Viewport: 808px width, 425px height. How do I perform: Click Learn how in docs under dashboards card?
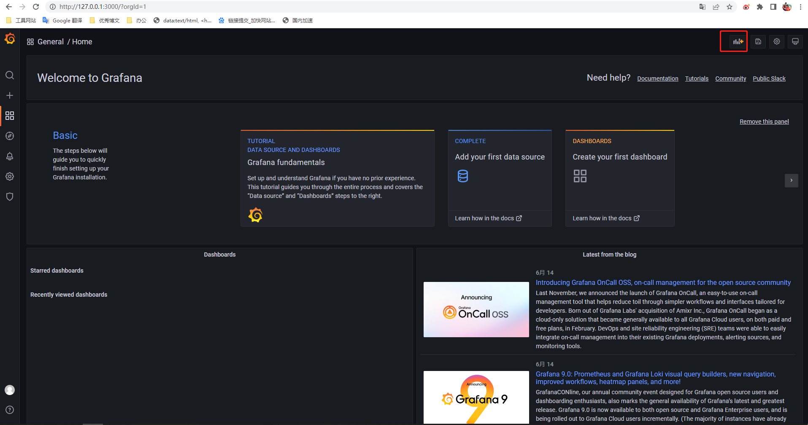click(606, 218)
